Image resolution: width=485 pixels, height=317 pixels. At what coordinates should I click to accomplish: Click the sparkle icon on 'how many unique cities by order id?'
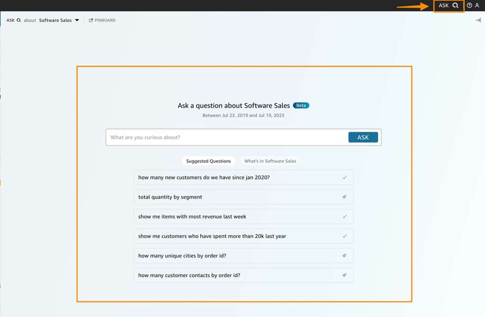[345, 256]
